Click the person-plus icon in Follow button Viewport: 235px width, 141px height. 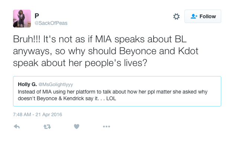[x=194, y=16]
